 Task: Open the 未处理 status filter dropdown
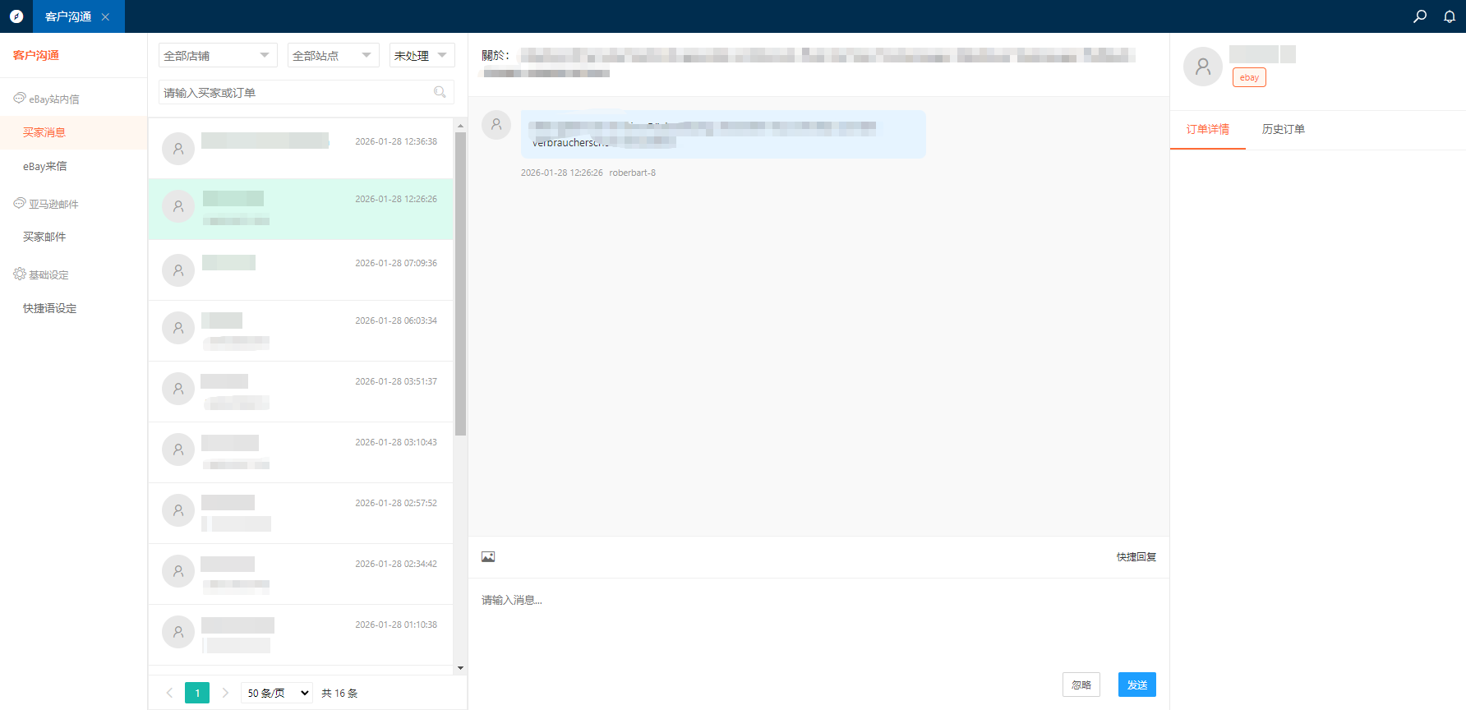pyautogui.click(x=421, y=55)
